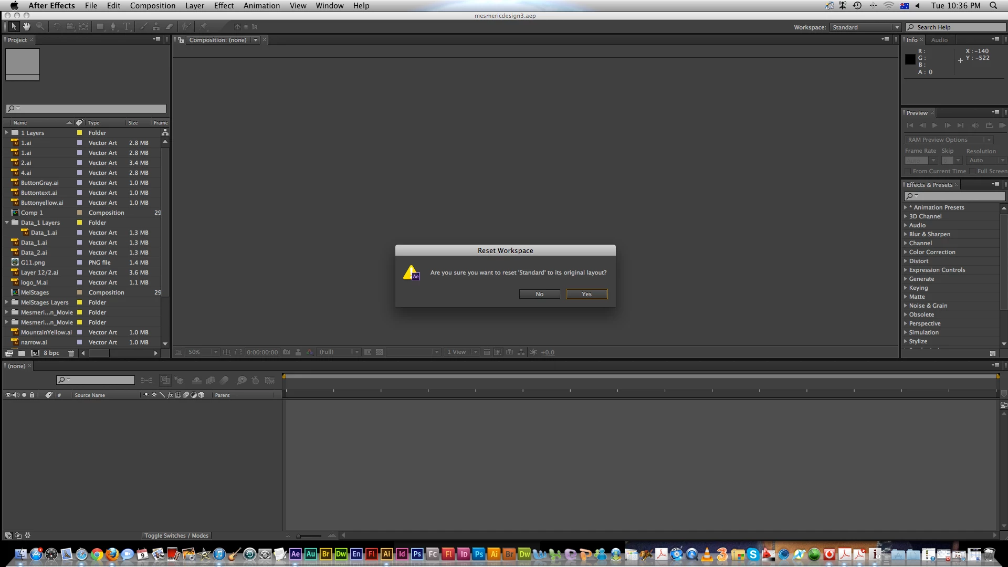Click Yes to reset workspace
Image resolution: width=1008 pixels, height=567 pixels.
click(586, 294)
